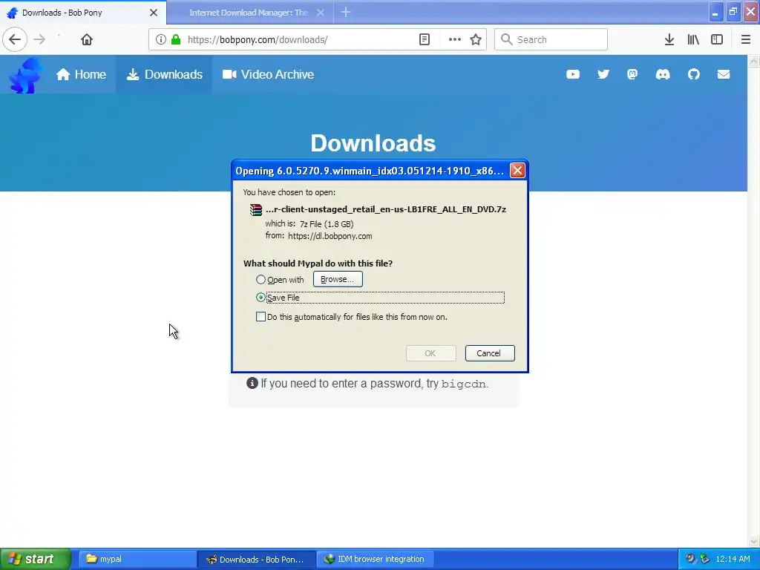The width and height of the screenshot is (760, 570).
Task: Click the green padlock security icon
Action: [x=176, y=39]
